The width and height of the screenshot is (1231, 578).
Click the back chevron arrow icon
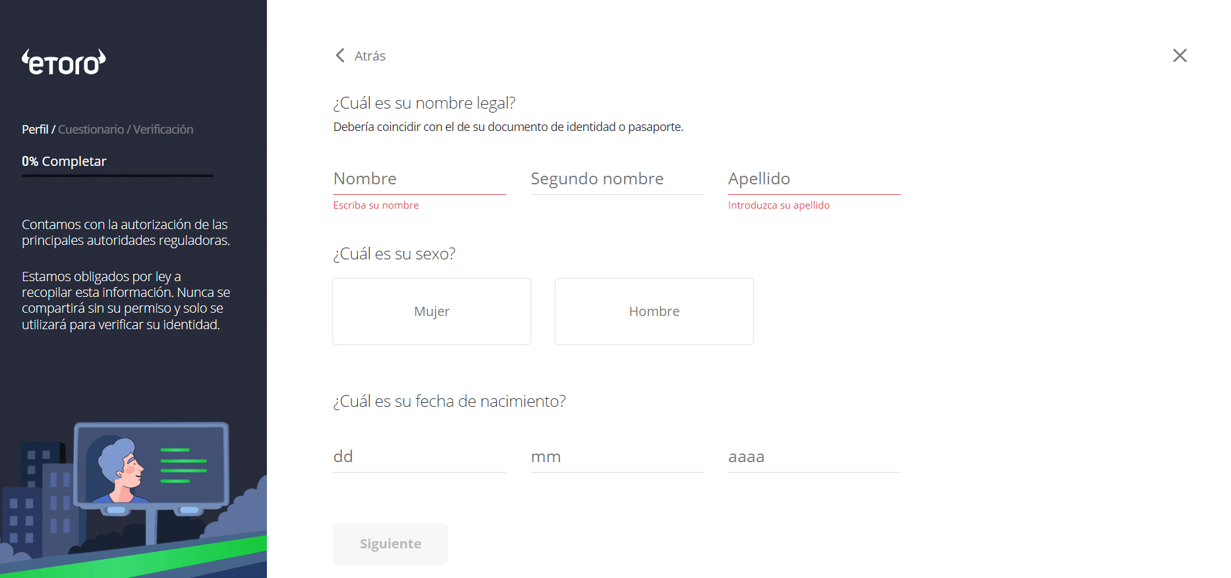point(340,55)
